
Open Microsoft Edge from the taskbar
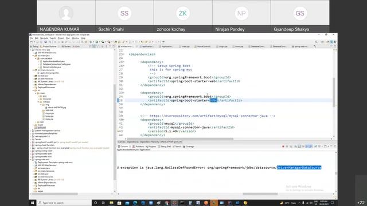[x=135, y=203]
